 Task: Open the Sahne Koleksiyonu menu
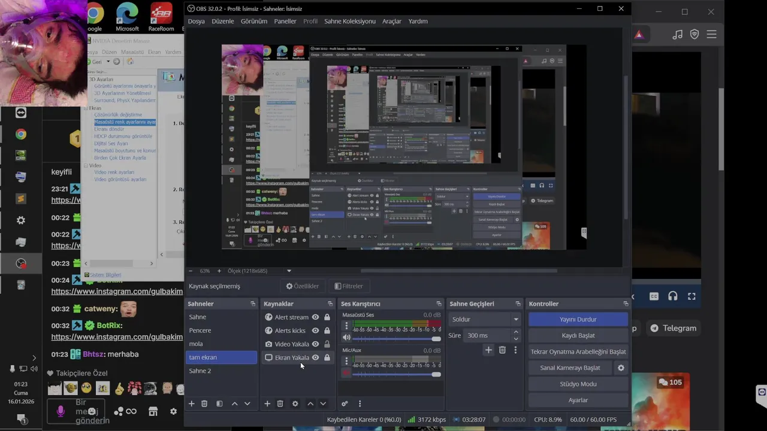(x=350, y=21)
